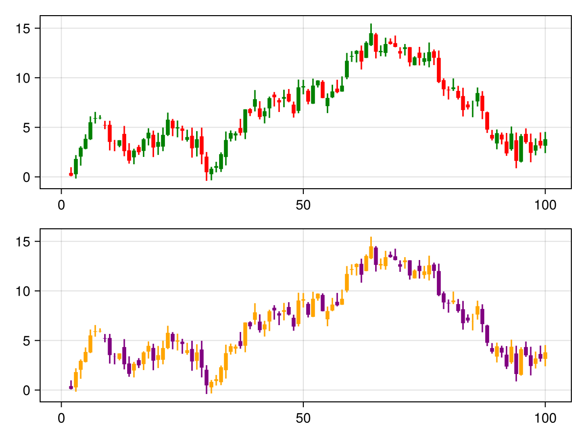This screenshot has height=440, width=587.
Task: Pick the long purple candlestick dropping from 12 to 10
Action: pos(439,283)
